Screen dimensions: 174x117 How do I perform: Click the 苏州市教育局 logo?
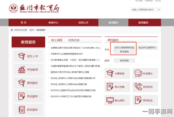click(34, 8)
